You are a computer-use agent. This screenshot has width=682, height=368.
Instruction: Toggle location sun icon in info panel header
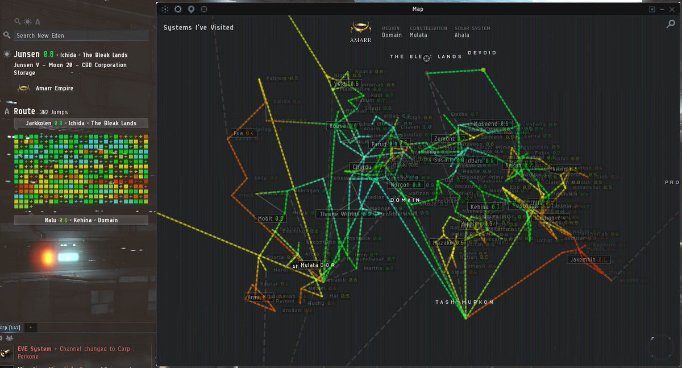pyautogui.click(x=27, y=22)
